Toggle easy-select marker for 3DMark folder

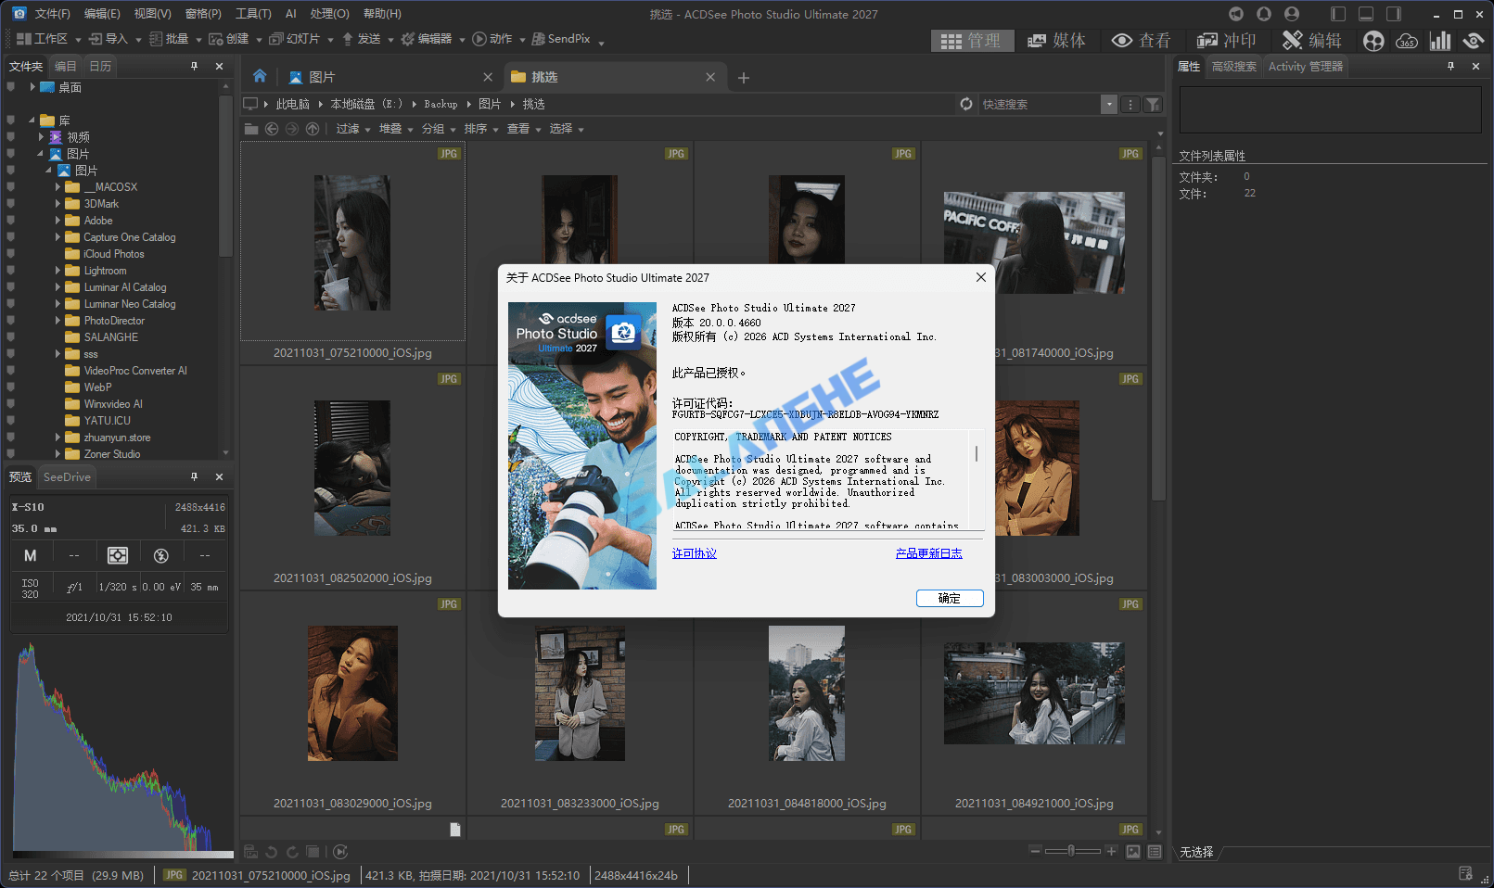point(10,204)
